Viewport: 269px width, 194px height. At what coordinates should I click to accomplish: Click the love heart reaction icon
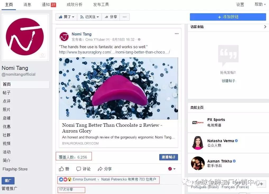click(65, 179)
